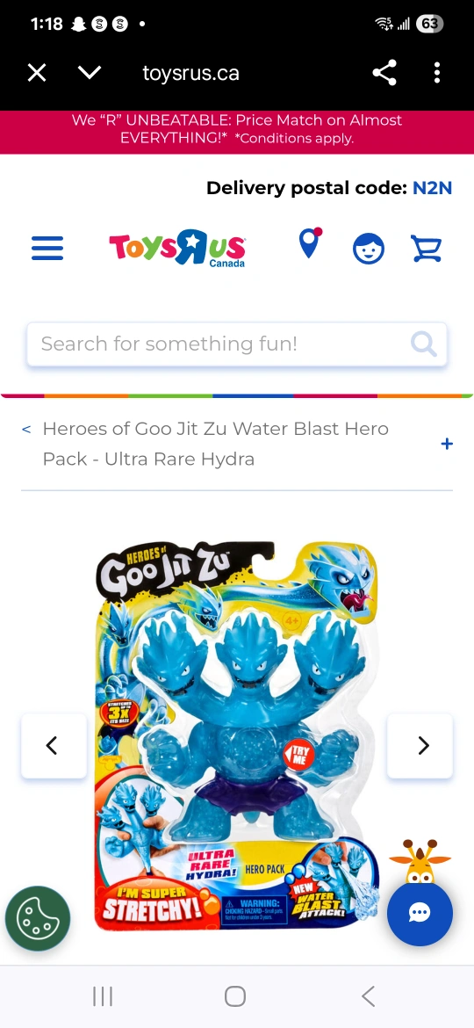Open the hamburger navigation menu
474x1028 pixels.
coord(47,249)
